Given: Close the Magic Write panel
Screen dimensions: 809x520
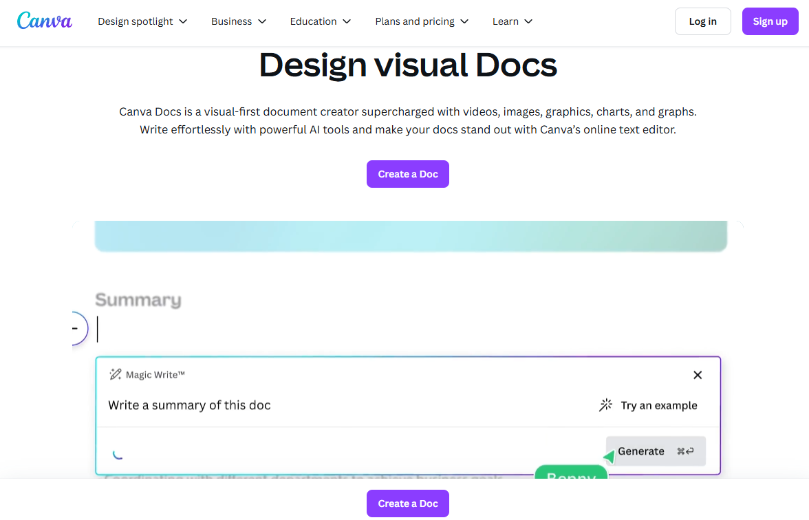Looking at the screenshot, I should (x=698, y=375).
